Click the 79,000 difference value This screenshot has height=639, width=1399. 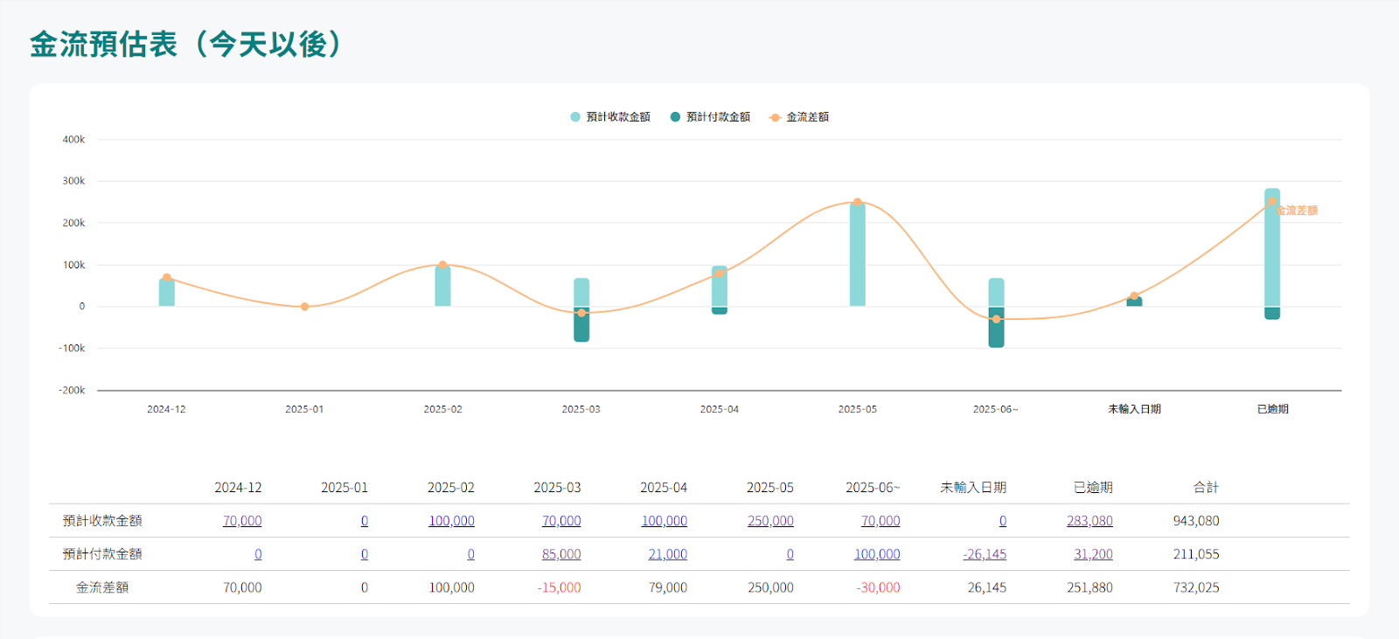click(x=668, y=587)
